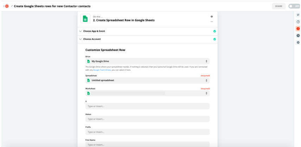This screenshot has height=147, width=301.
Task: Click the step title Create Spreadsheet Row
Action: [x=124, y=20]
